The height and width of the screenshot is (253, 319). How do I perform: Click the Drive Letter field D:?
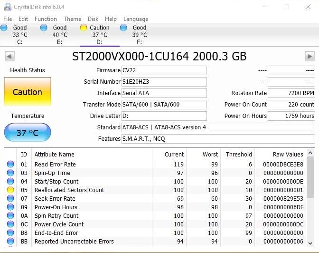164,116
